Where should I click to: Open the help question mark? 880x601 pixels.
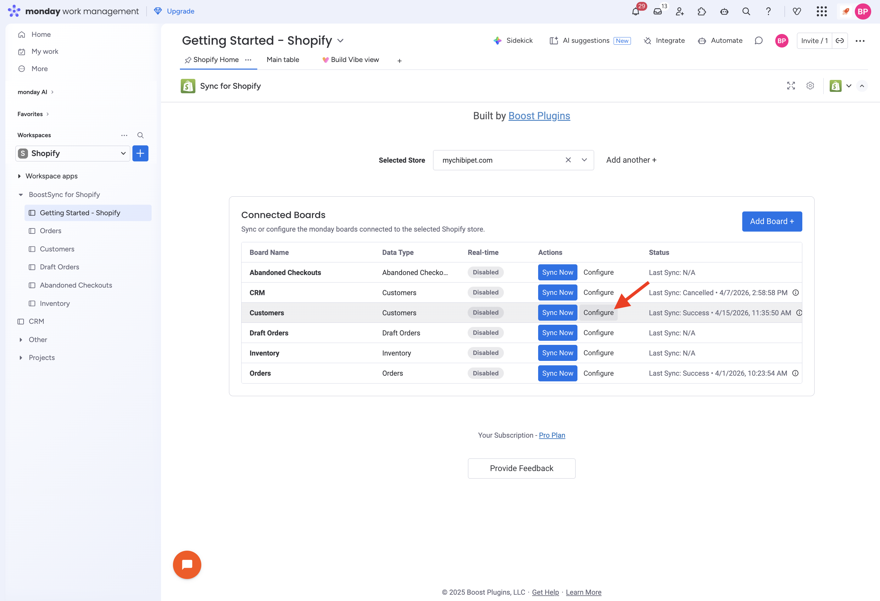768,11
